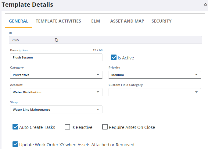Open the Priority dropdown
The image size is (208, 149).
[196, 75]
